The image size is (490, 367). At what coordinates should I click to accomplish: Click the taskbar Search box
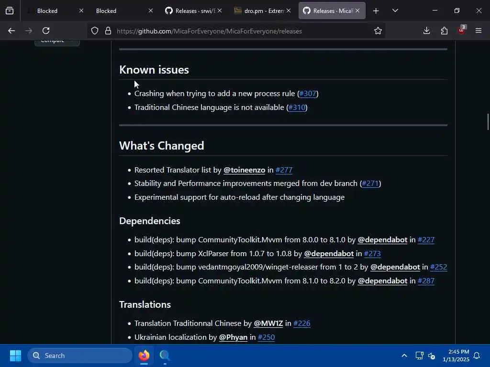[x=80, y=356]
